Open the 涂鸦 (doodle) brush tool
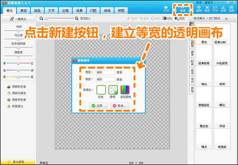 click(223, 9)
